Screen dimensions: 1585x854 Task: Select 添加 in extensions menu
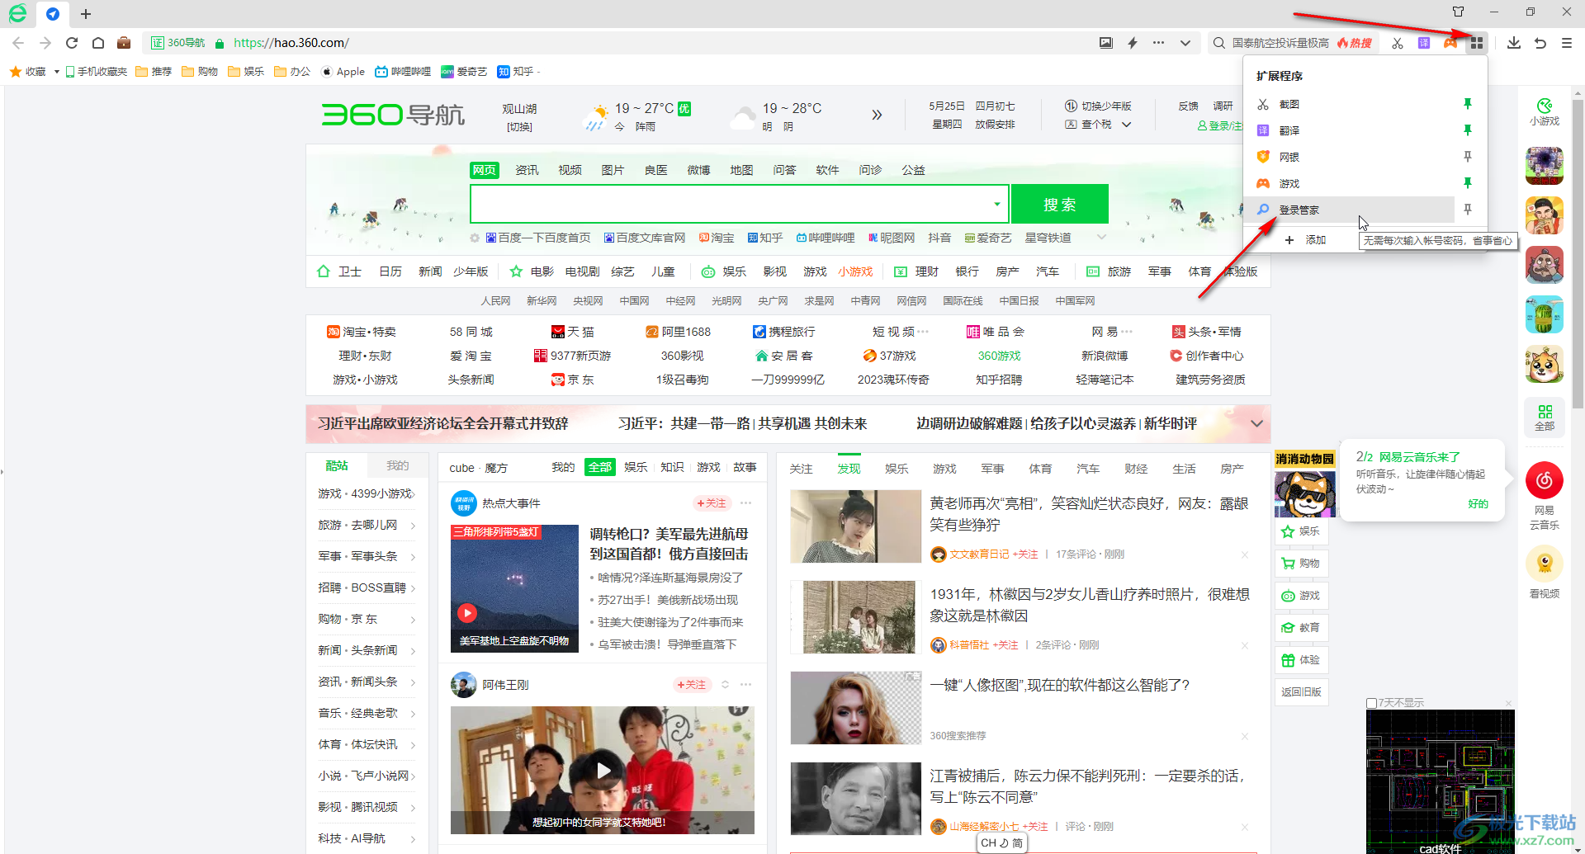coord(1304,240)
